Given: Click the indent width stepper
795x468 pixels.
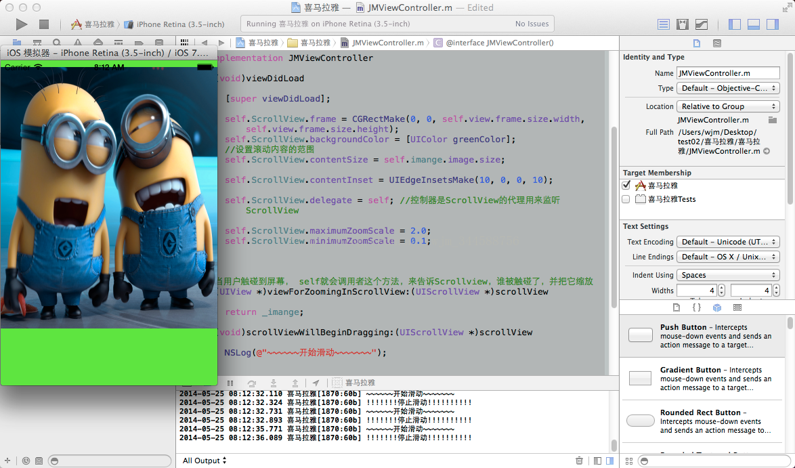Looking at the screenshot, I should tap(776, 291).
